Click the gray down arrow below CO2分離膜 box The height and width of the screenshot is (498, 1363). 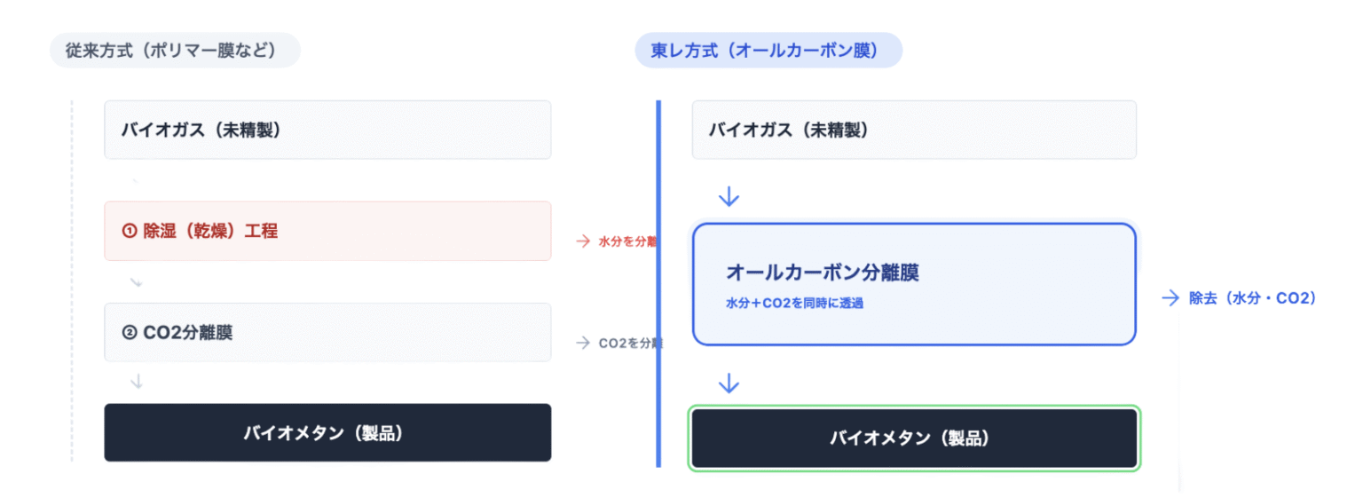click(x=136, y=382)
